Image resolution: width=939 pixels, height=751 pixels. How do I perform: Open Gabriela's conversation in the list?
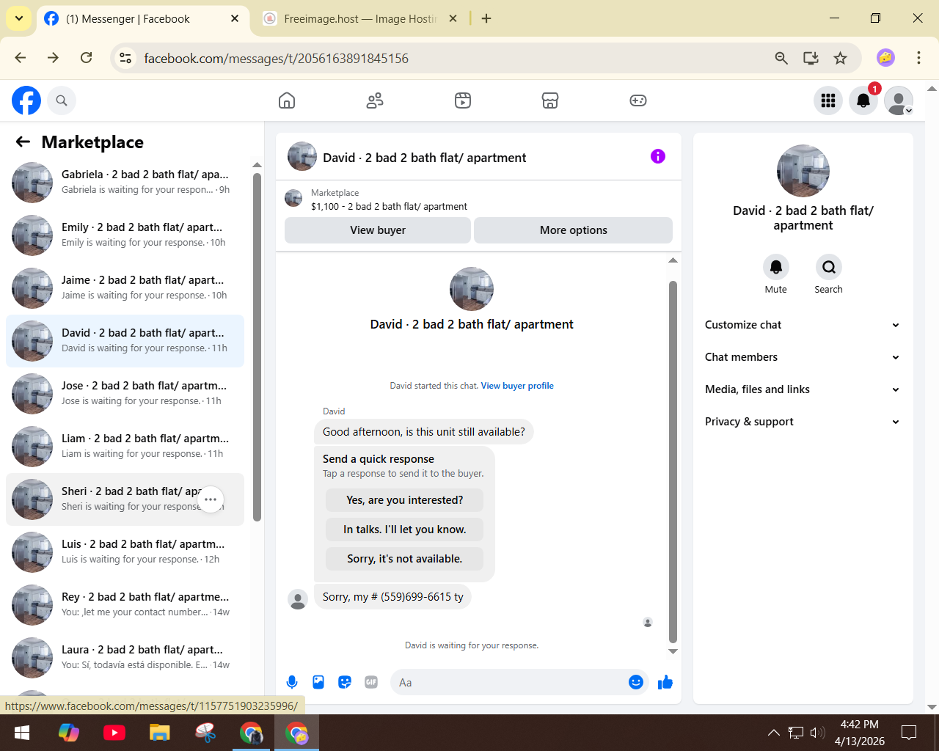[125, 182]
